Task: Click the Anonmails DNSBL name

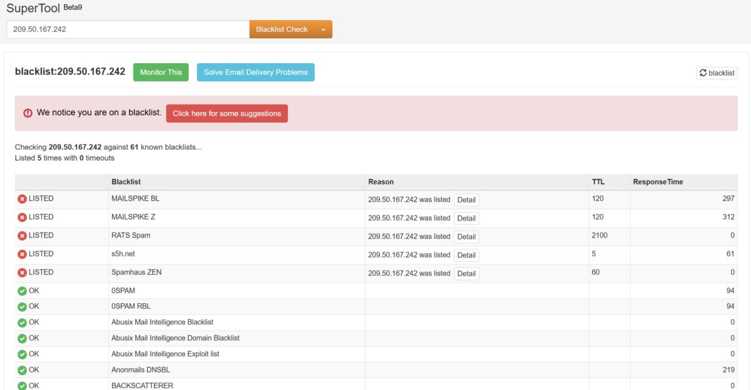Action: 140,370
